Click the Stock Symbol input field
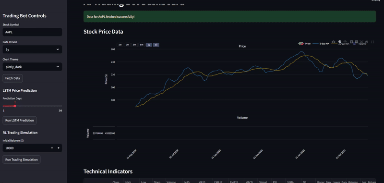The height and width of the screenshot is (183, 384). [32, 32]
